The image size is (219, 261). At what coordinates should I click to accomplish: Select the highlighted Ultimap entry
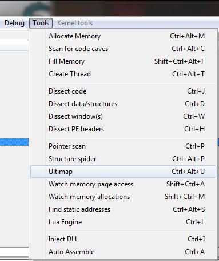click(x=123, y=172)
